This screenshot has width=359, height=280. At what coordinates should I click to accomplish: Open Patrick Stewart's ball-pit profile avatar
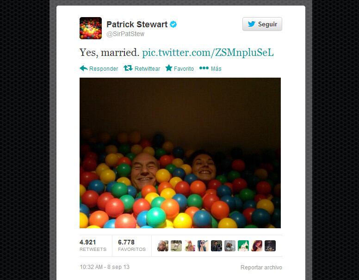(91, 28)
